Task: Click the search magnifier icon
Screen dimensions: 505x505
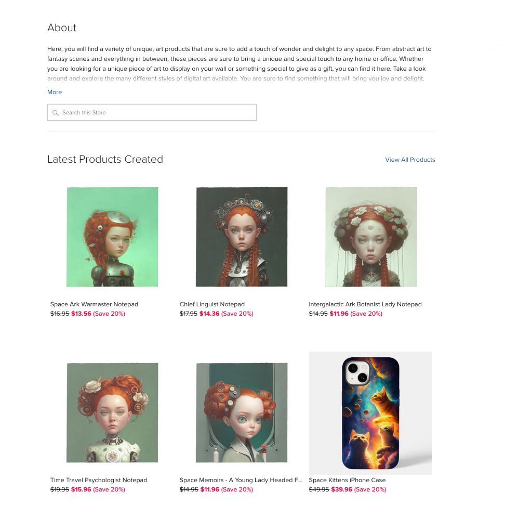Action: click(x=56, y=113)
